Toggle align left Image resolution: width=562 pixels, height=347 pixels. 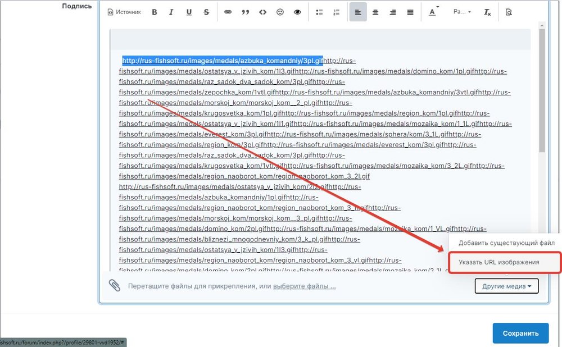coord(358,12)
